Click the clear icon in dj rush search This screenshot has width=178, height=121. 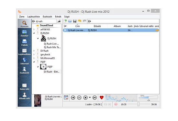pos(33,21)
